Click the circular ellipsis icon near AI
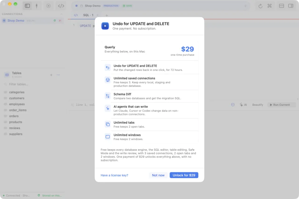This screenshot has height=199, width=299. pyautogui.click(x=233, y=104)
